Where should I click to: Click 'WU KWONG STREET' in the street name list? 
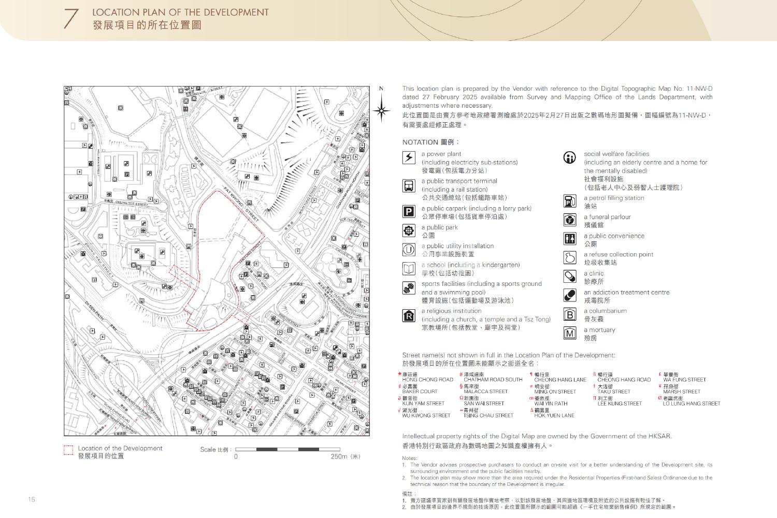pyautogui.click(x=426, y=415)
